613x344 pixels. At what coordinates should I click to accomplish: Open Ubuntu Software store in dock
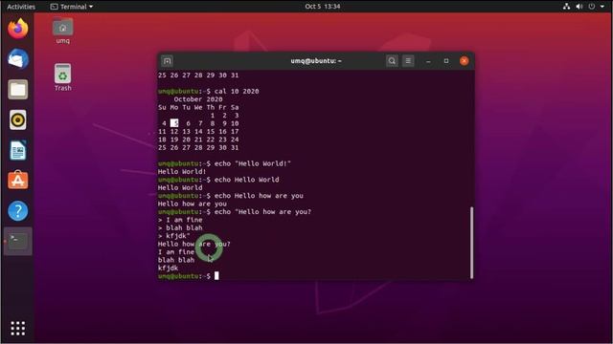(x=18, y=181)
